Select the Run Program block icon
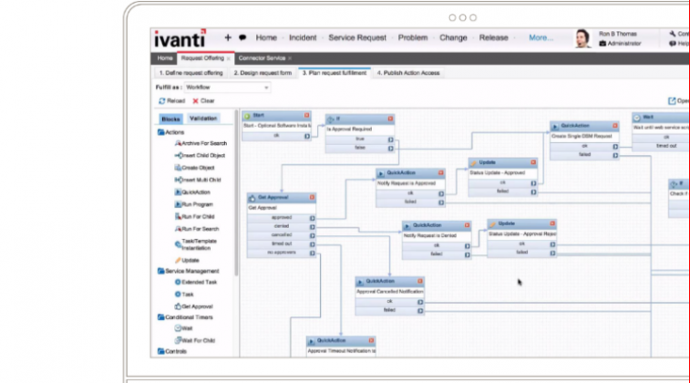This screenshot has height=383, width=690. pos(178,204)
